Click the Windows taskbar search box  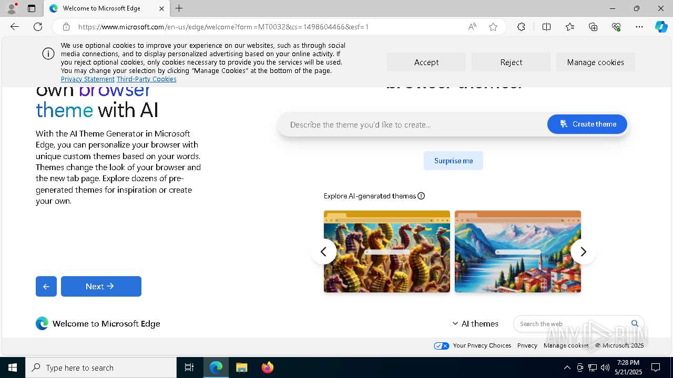point(101,367)
